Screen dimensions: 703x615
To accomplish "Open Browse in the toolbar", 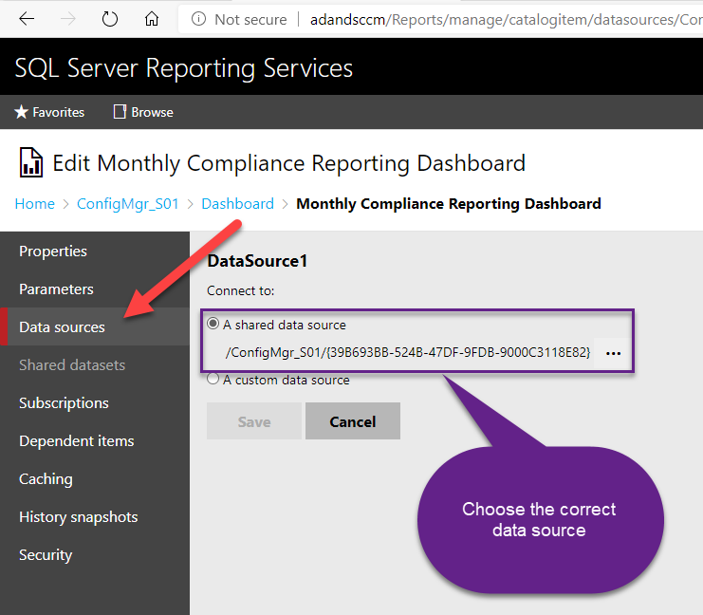I will tap(143, 112).
